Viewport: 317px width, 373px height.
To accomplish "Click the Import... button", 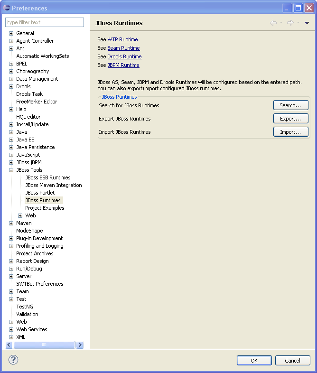I will (290, 132).
